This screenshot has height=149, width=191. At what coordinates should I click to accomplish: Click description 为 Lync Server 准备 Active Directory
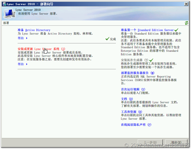[55, 34]
